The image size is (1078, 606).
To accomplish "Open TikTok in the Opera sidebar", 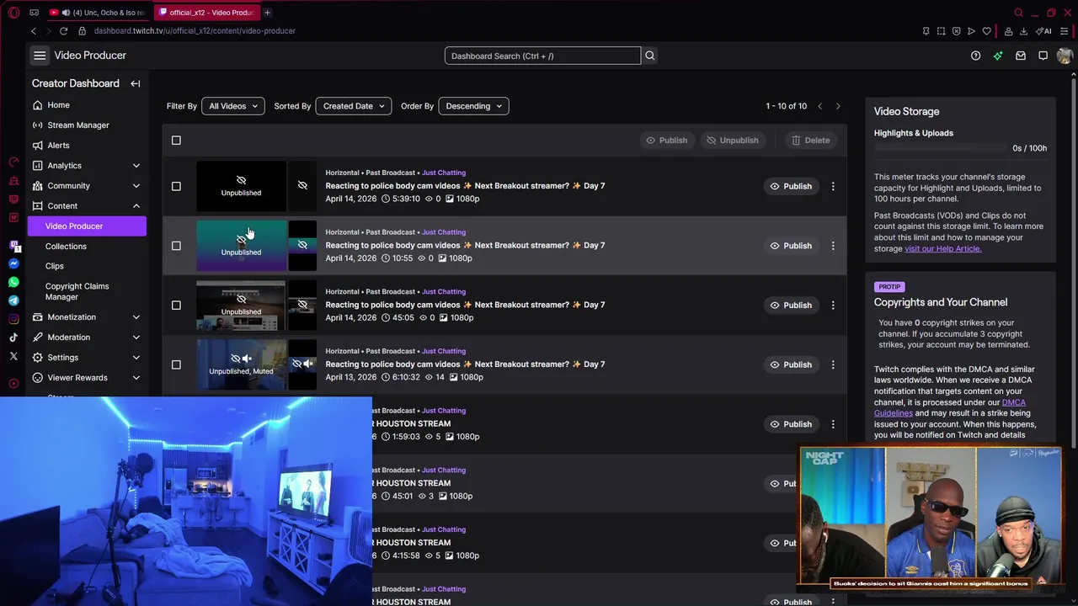I will point(13,338).
